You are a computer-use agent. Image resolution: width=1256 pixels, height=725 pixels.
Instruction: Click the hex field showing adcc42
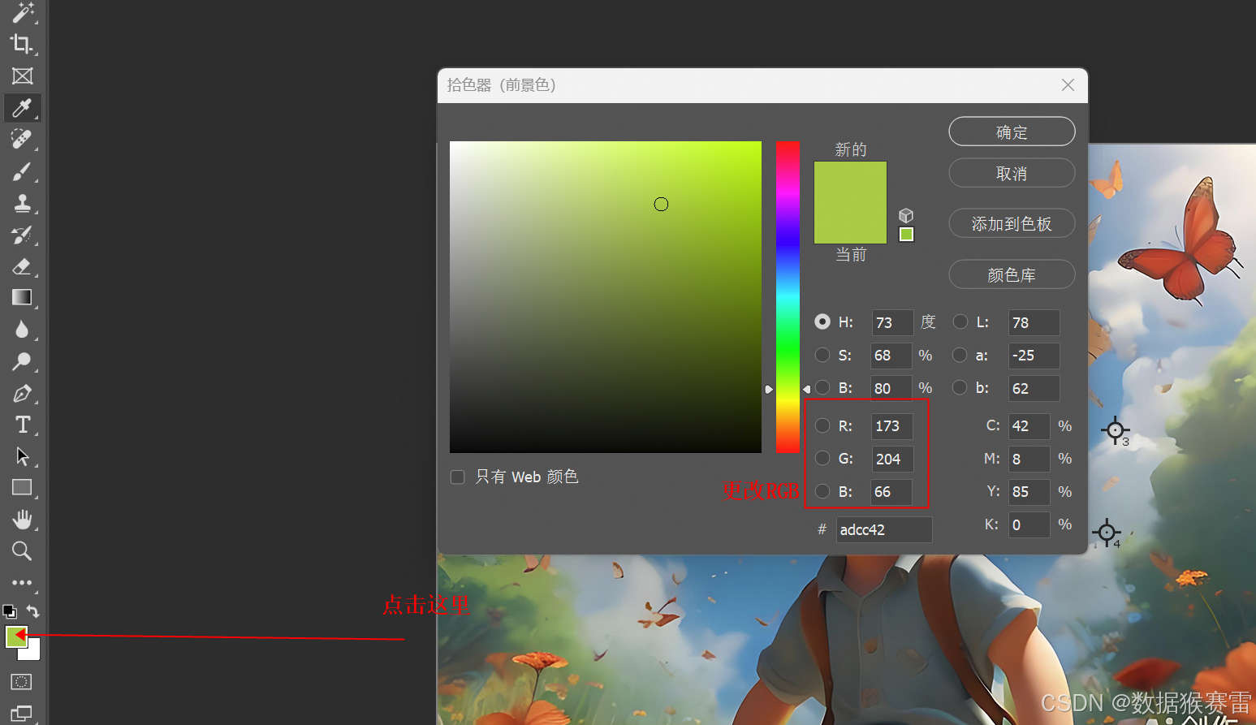pos(884,529)
